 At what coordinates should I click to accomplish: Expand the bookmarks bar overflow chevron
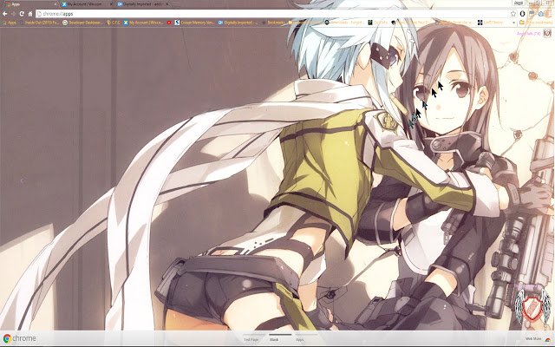coord(513,23)
